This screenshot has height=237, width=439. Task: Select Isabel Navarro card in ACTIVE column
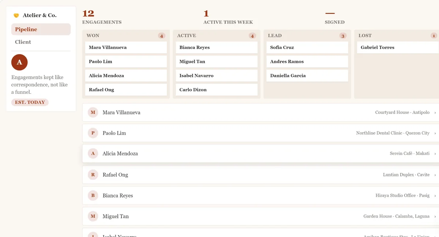[217, 76]
